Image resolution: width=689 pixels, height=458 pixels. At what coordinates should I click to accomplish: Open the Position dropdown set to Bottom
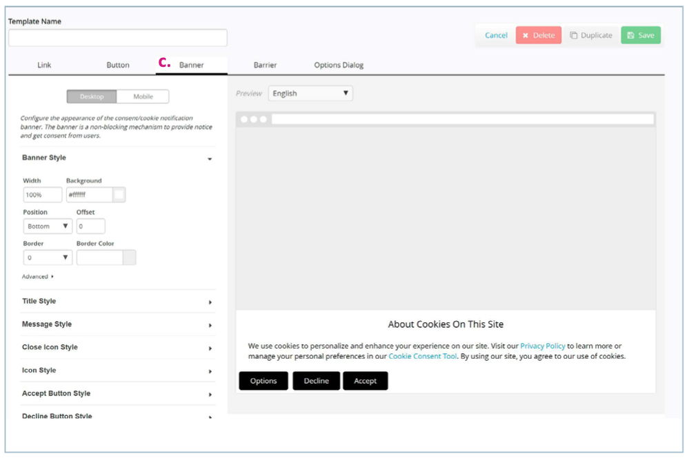(x=48, y=227)
